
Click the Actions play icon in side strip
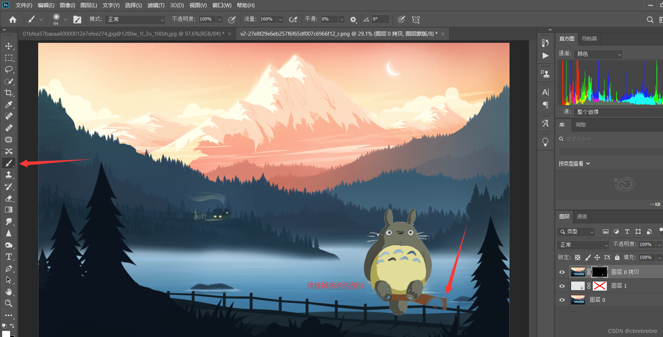[x=546, y=55]
